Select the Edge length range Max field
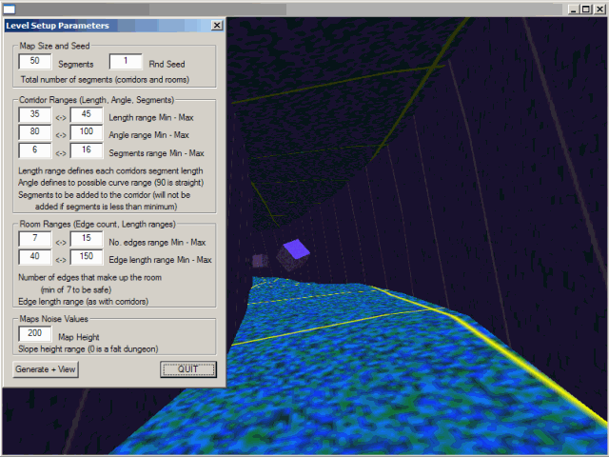Screen dimensions: 609x457 coord(87,257)
